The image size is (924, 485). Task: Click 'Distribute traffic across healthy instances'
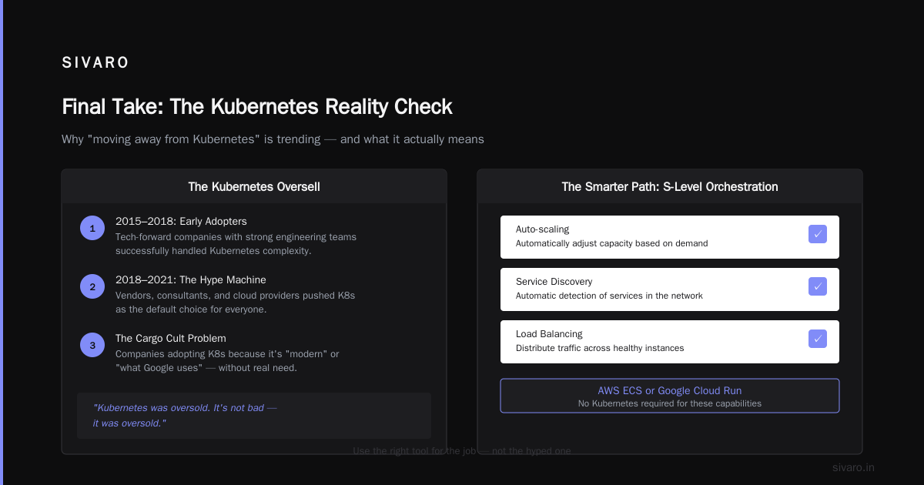point(600,348)
